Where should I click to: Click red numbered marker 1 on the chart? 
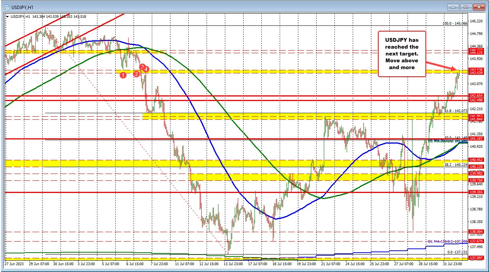(x=123, y=75)
